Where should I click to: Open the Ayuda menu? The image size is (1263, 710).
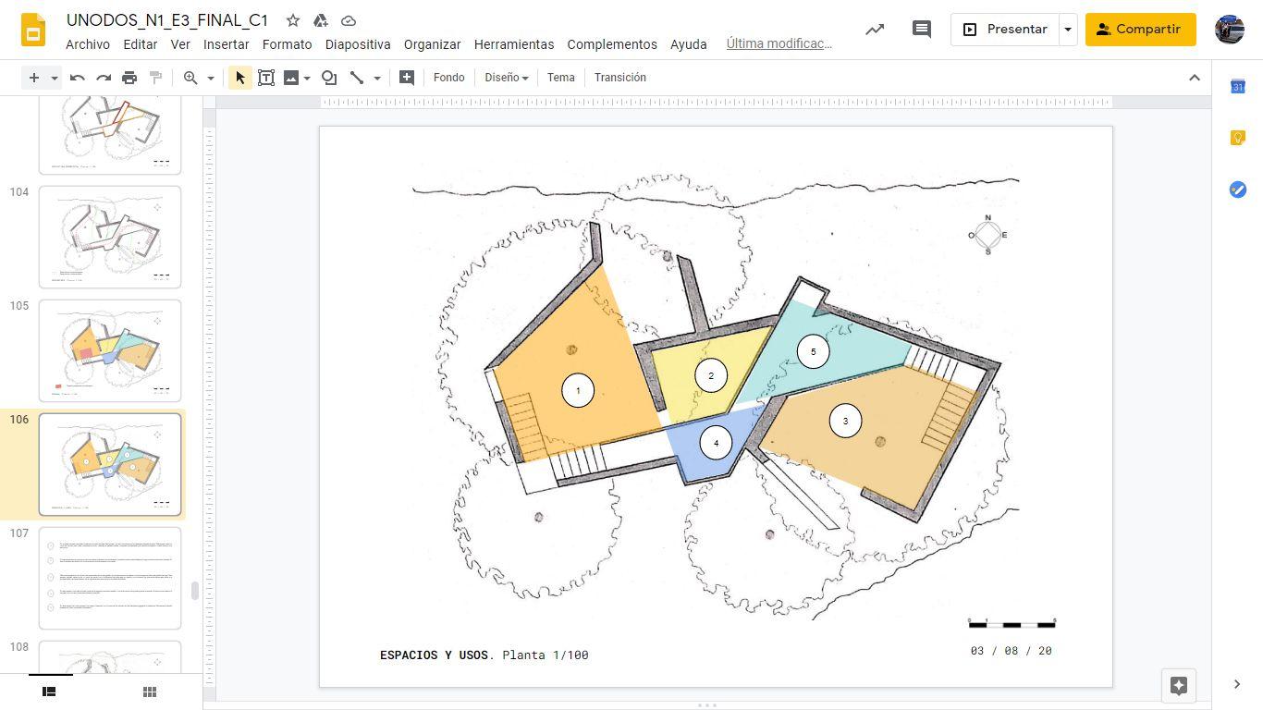point(689,44)
